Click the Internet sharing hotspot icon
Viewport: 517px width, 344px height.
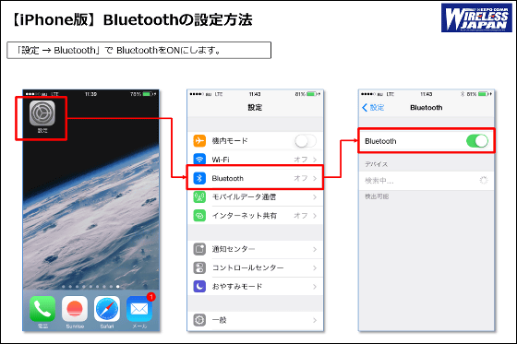(x=199, y=216)
